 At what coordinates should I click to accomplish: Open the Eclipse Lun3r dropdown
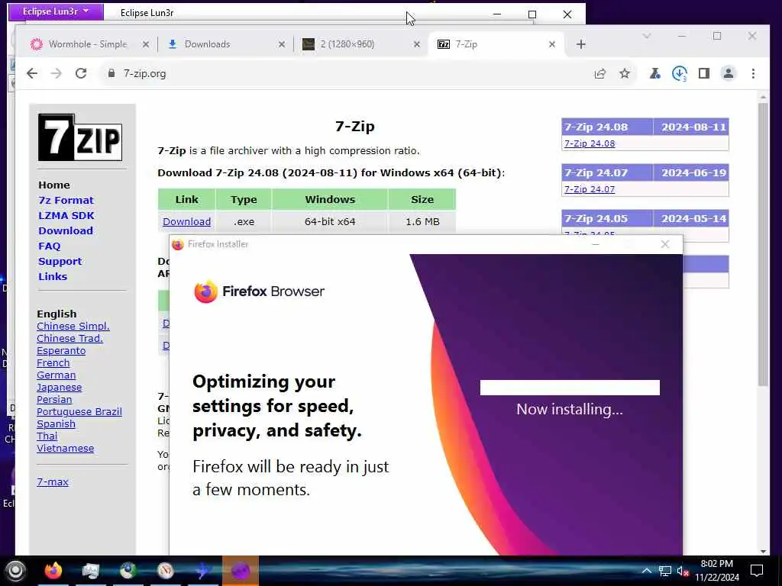coord(56,11)
